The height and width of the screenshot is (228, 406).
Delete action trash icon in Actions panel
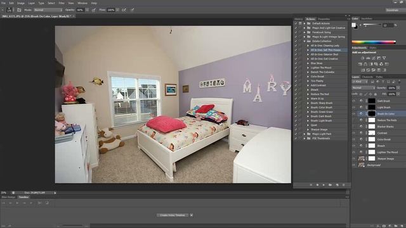(344, 185)
